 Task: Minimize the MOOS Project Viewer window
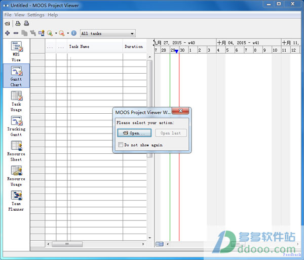tap(269, 4)
